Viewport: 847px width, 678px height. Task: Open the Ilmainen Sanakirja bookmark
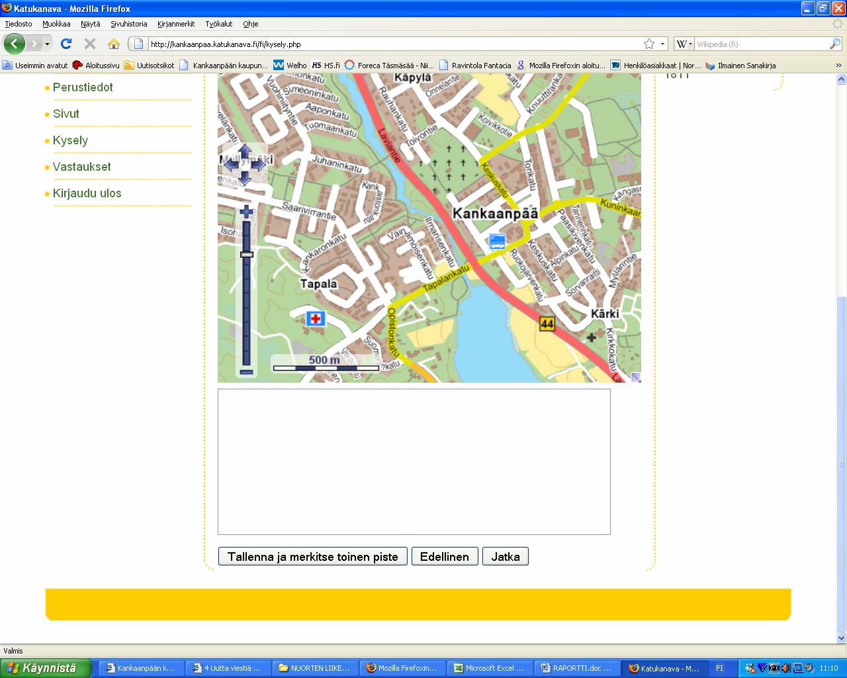point(740,66)
